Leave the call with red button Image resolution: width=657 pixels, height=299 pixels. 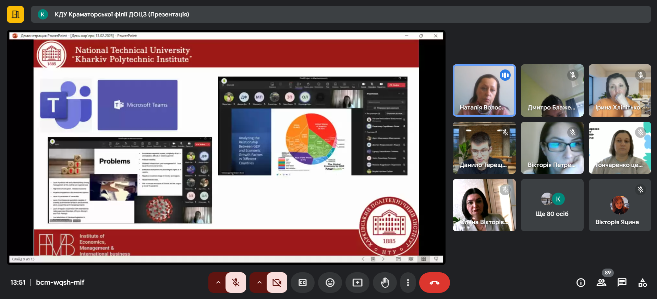click(434, 283)
